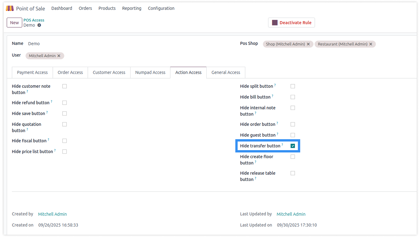Remove the Mitchell Admin user tag

[59, 56]
